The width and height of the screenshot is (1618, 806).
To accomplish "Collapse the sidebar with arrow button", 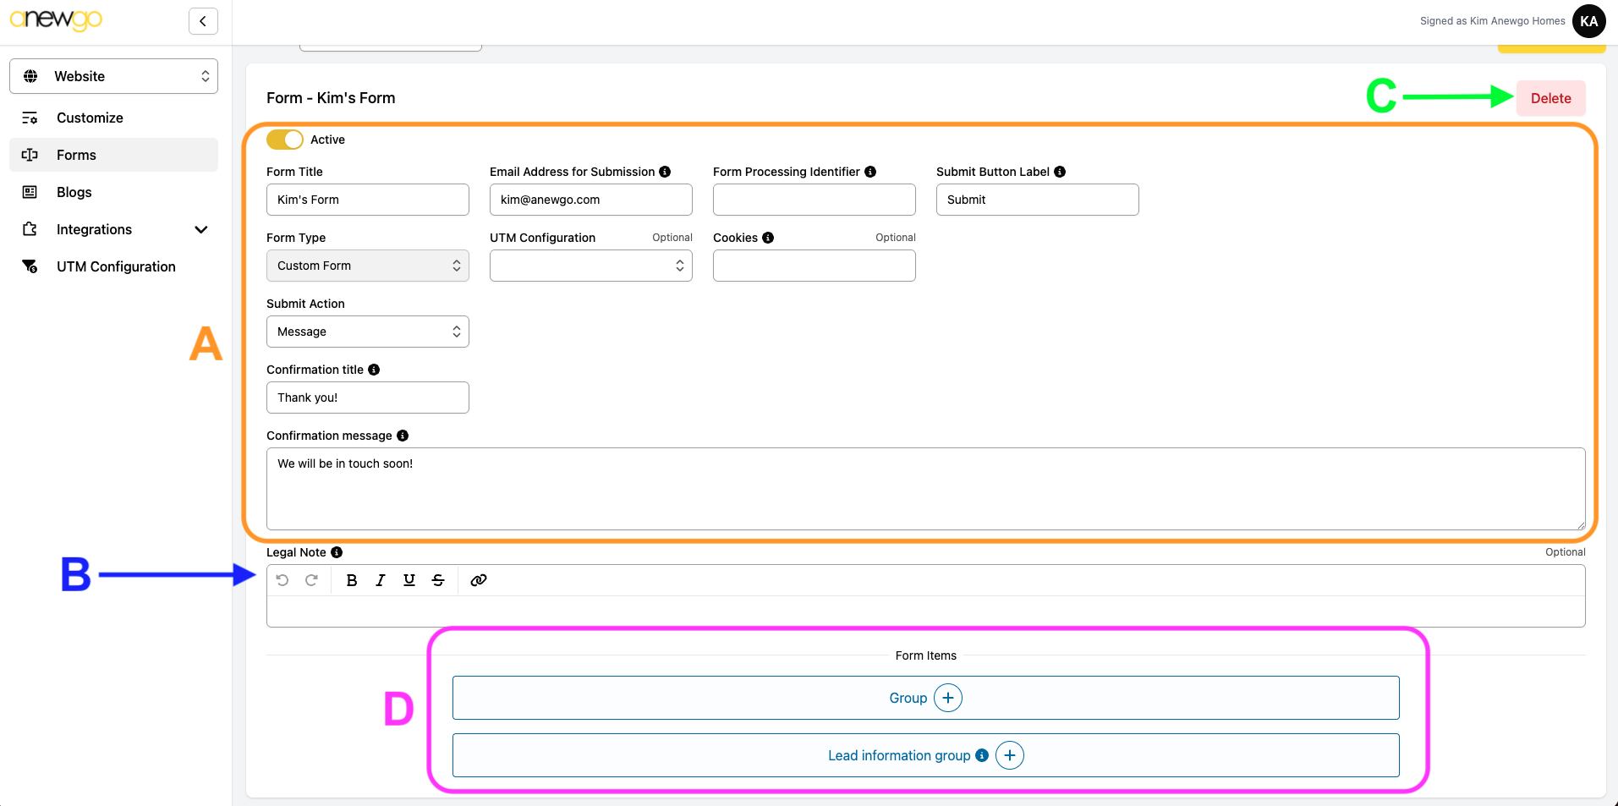I will [203, 21].
